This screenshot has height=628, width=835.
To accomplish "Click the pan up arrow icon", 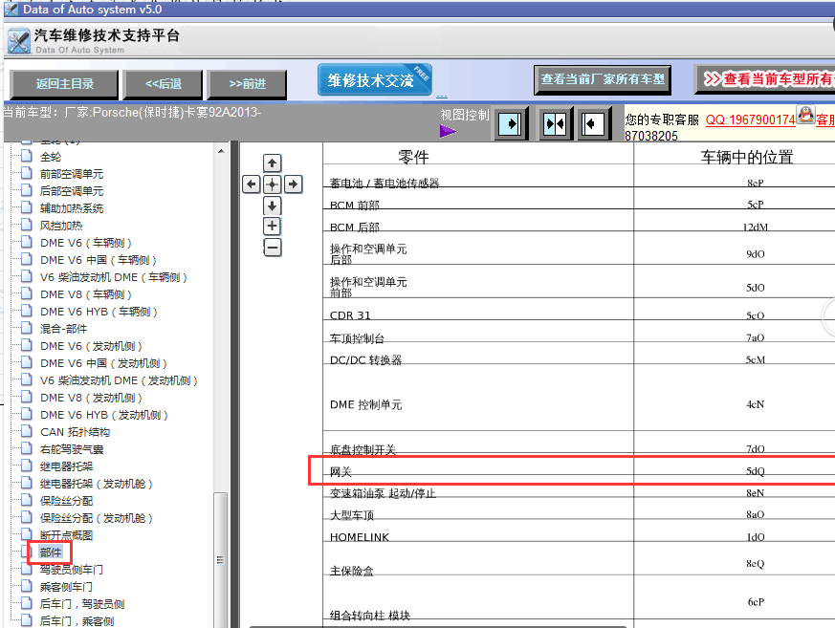I will [273, 163].
